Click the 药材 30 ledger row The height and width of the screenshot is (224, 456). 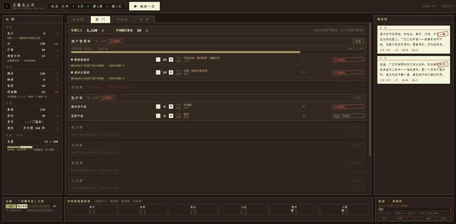[33, 116]
